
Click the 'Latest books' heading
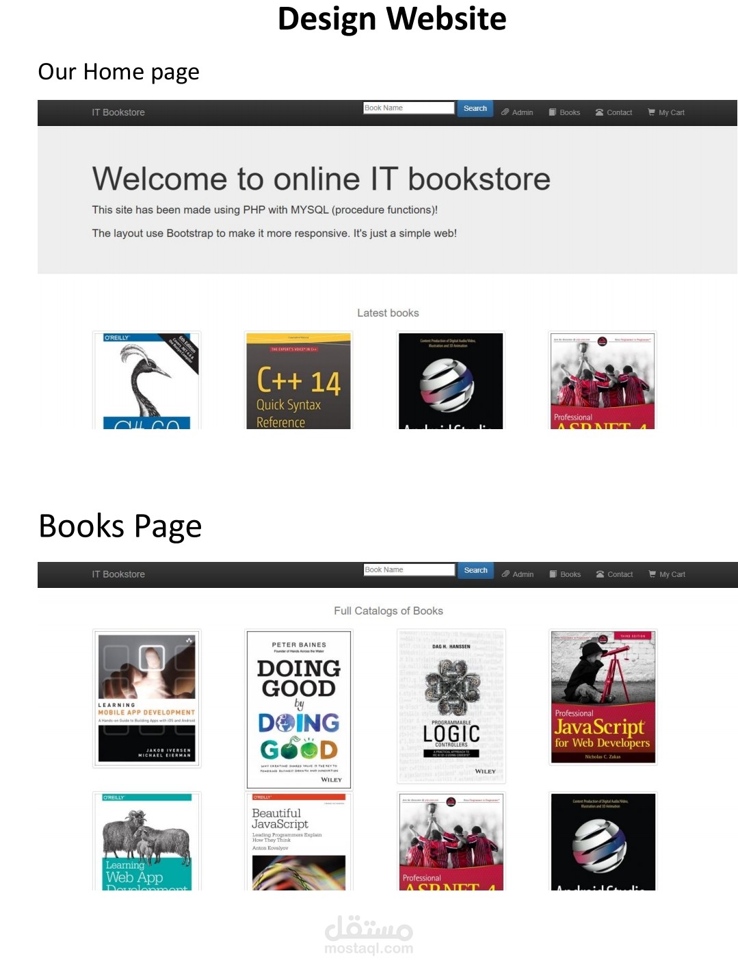coord(388,313)
